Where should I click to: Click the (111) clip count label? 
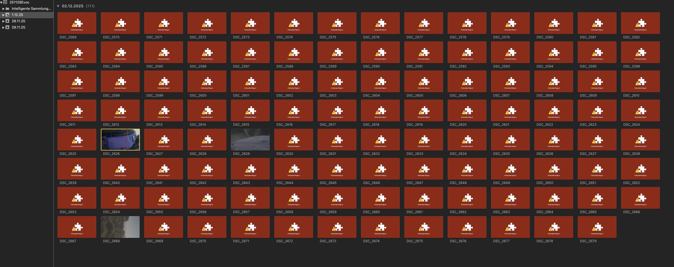90,6
